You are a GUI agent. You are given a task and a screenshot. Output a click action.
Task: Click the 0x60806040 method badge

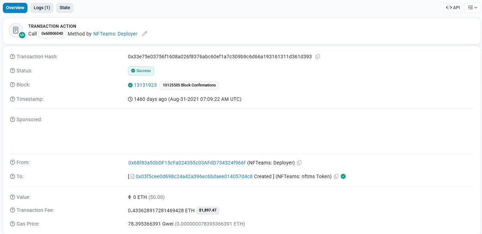point(52,34)
